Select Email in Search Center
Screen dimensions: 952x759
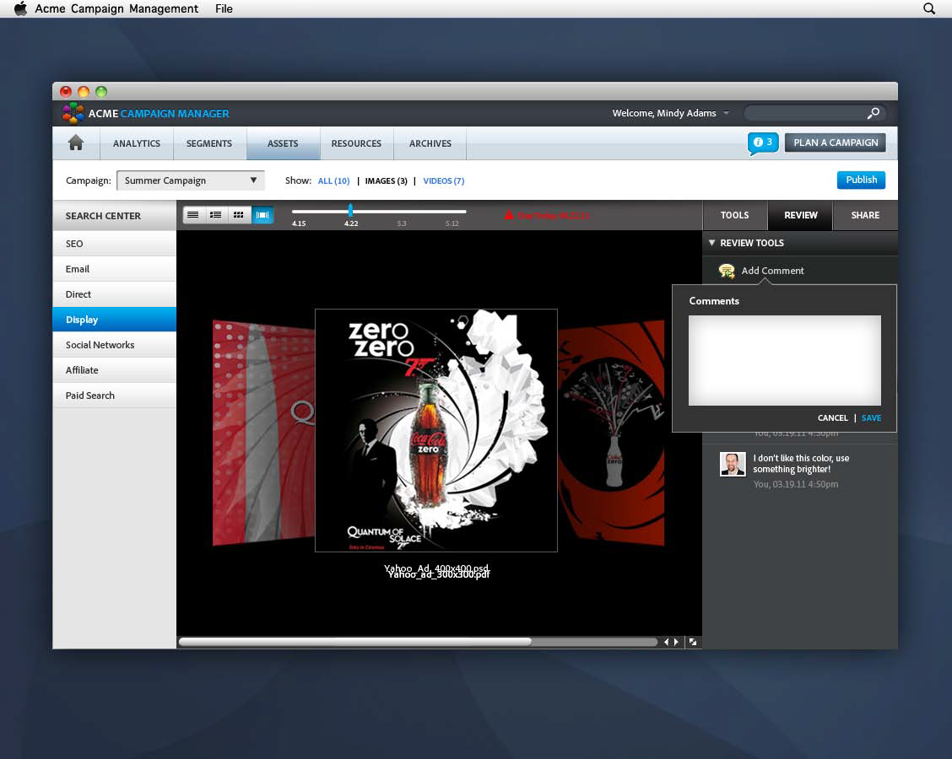pyautogui.click(x=115, y=269)
